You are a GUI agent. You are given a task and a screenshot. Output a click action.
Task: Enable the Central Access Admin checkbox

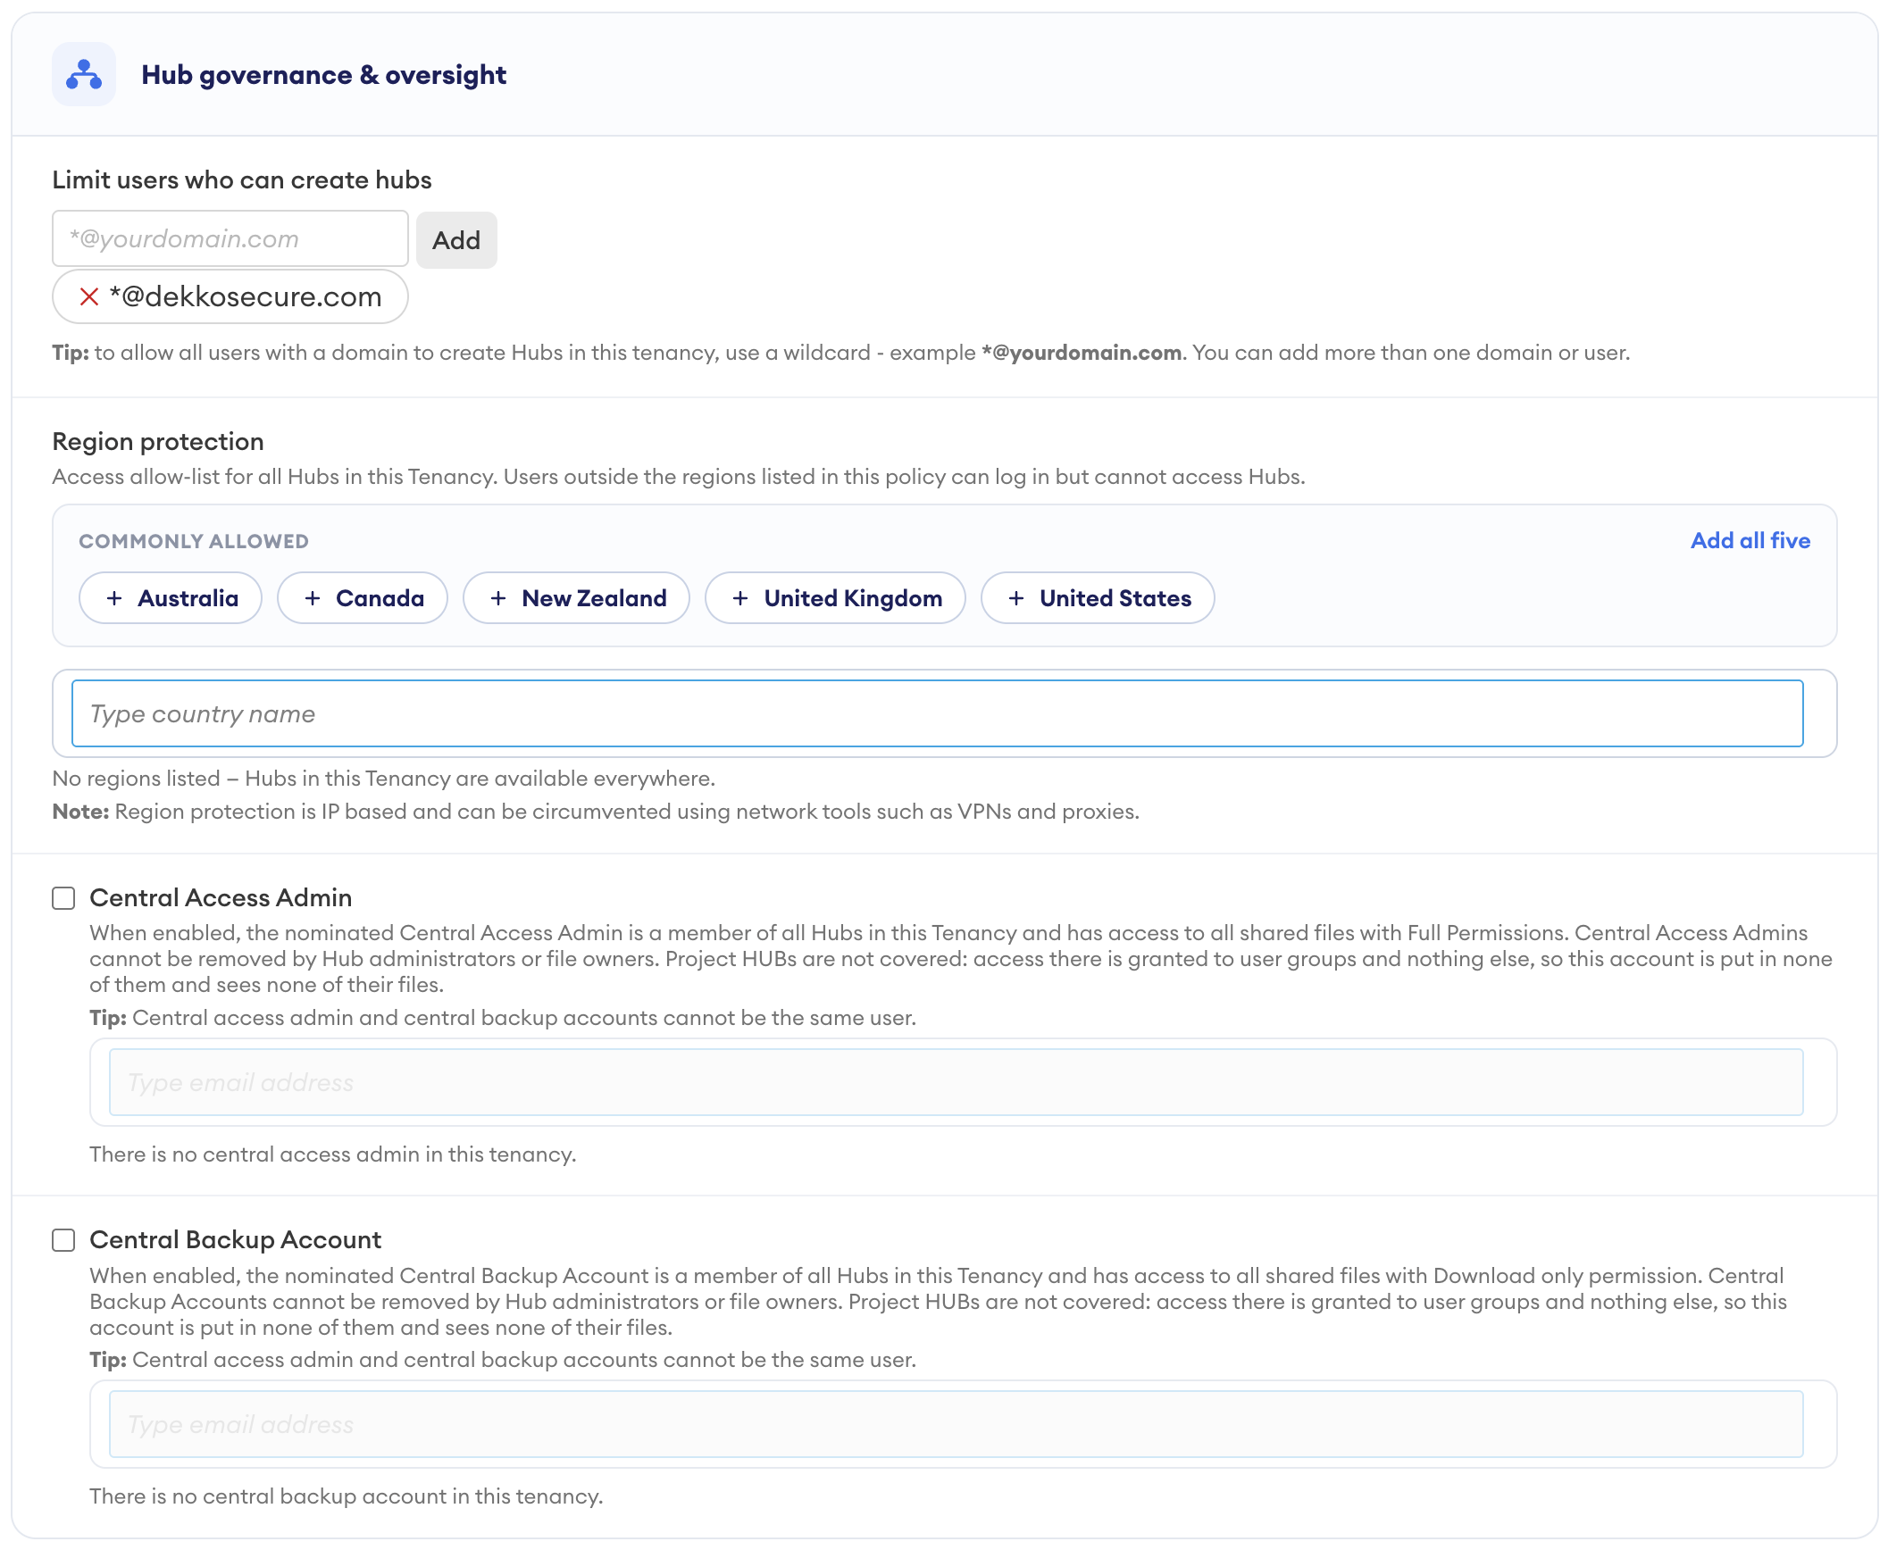point(63,898)
